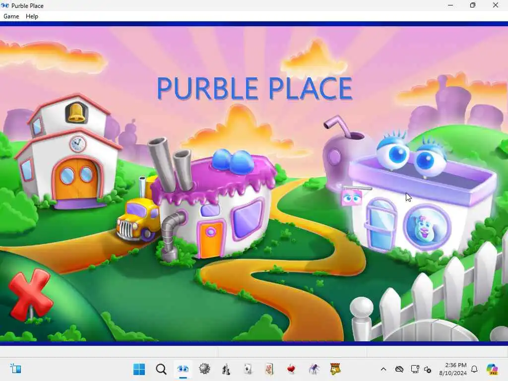The height and width of the screenshot is (381, 508).
Task: Open the Game menu
Action: pos(11,16)
